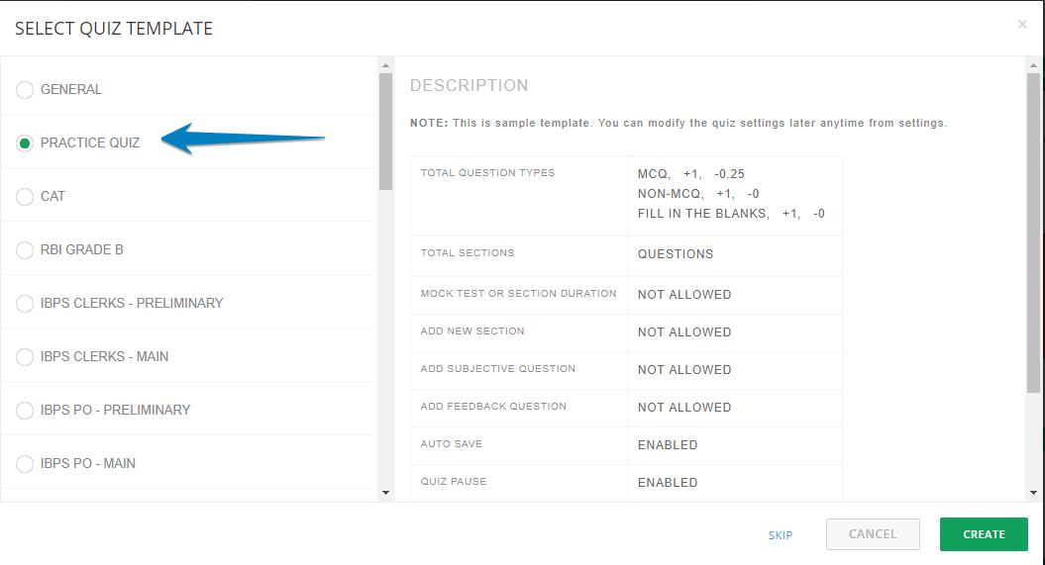This screenshot has height=565, width=1045.
Task: Click template list scroll down arrow
Action: coord(385,493)
